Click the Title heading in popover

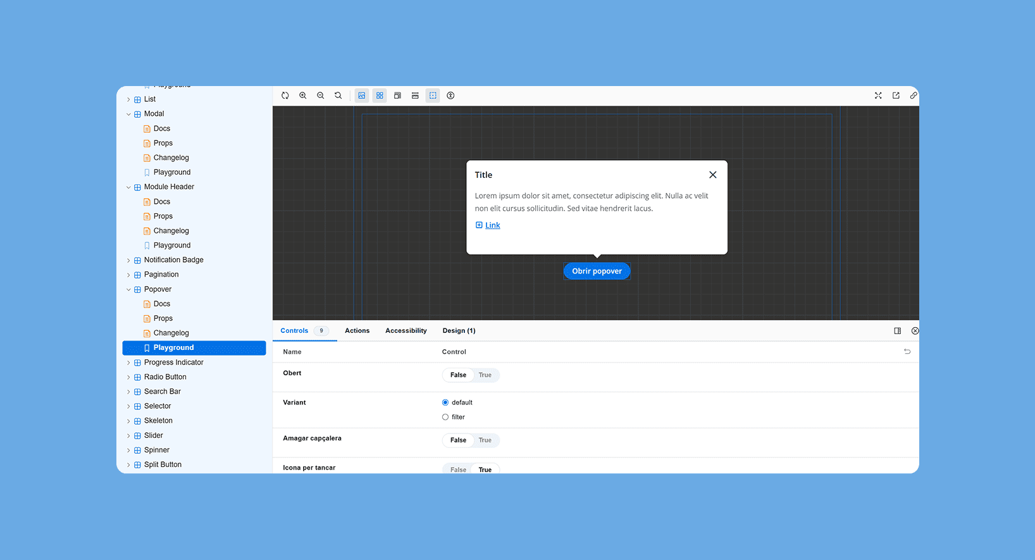[x=483, y=175]
